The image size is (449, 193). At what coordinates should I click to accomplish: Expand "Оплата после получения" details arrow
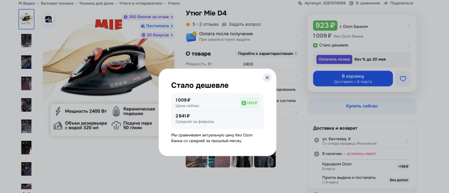point(296,37)
